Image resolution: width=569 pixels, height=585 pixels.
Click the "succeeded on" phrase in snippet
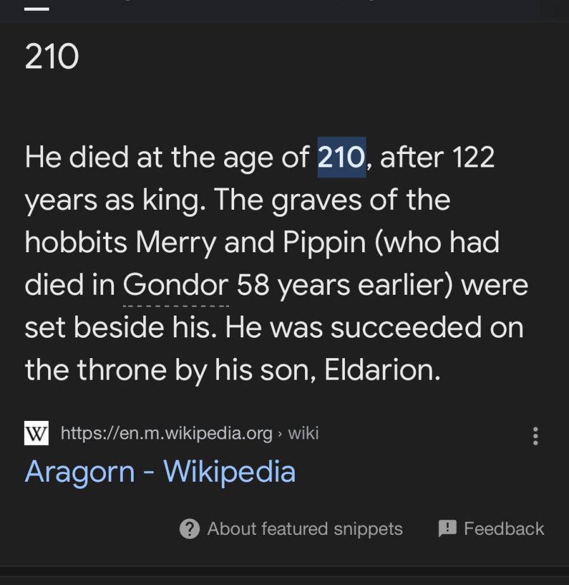click(427, 328)
